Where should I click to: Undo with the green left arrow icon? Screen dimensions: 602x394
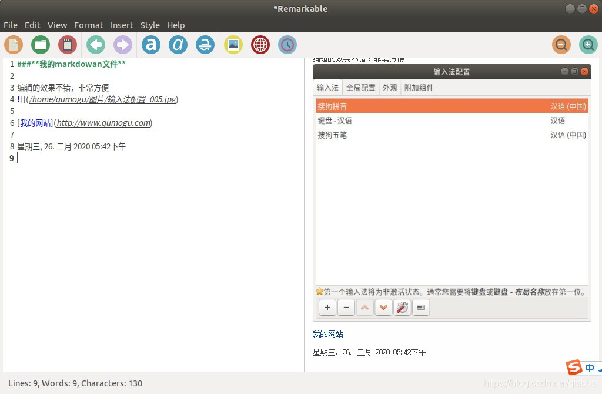click(96, 45)
